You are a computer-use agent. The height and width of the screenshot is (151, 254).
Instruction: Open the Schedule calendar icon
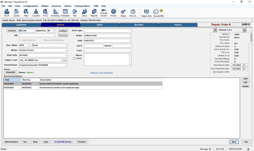pos(65,13)
